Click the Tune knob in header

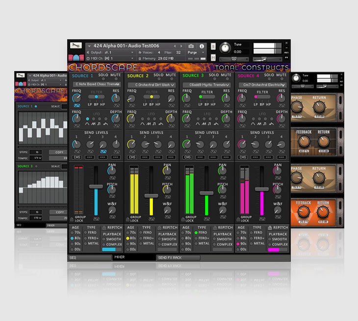[x=225, y=48]
